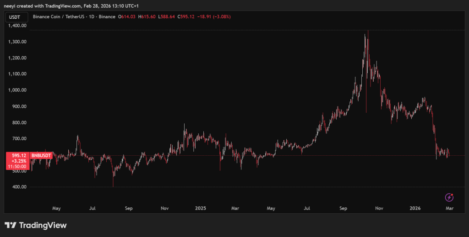Select the Binance Coin / TetherUS chart title

point(74,17)
